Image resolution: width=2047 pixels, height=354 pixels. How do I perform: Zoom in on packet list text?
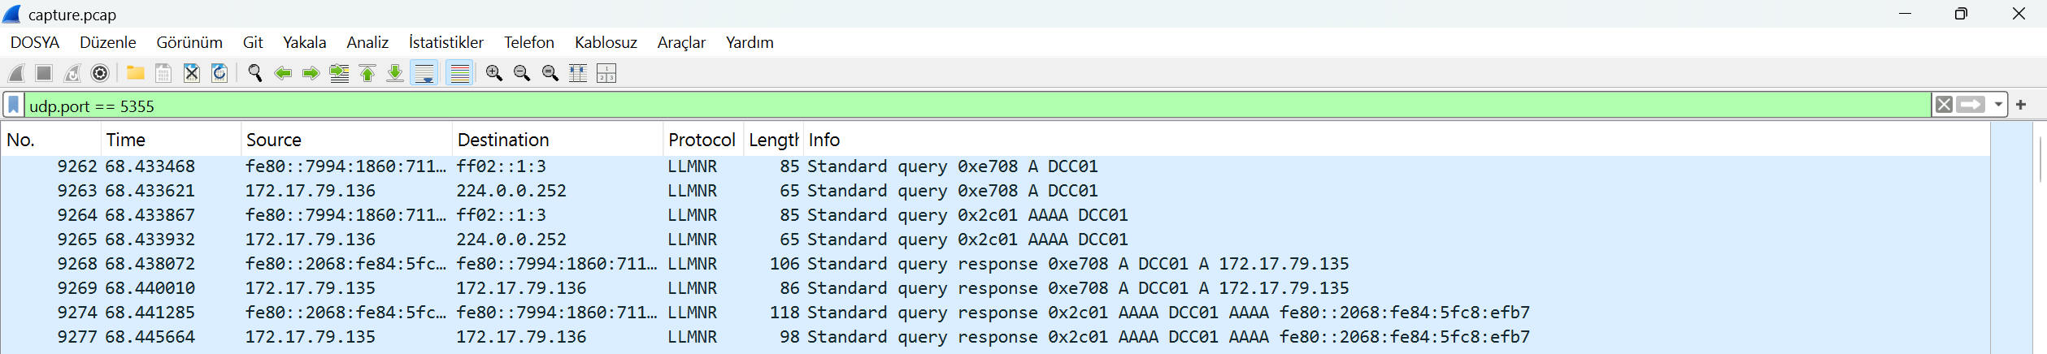493,73
